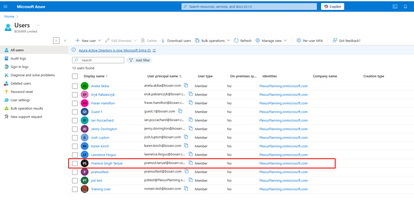Select Guest 1 row checkbox
The width and height of the screenshot is (414, 201).
(75, 112)
